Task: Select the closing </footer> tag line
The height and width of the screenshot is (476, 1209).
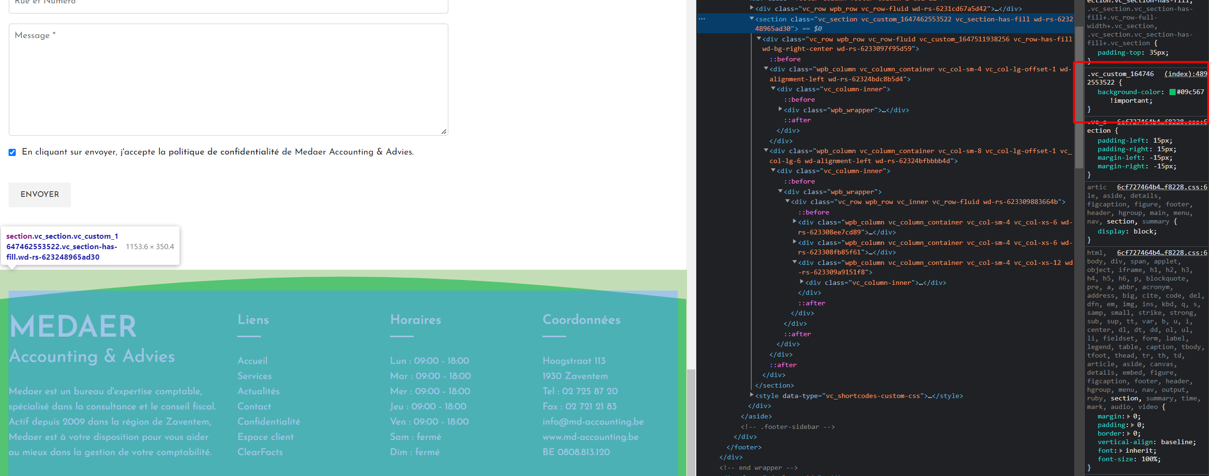Action: [x=744, y=447]
